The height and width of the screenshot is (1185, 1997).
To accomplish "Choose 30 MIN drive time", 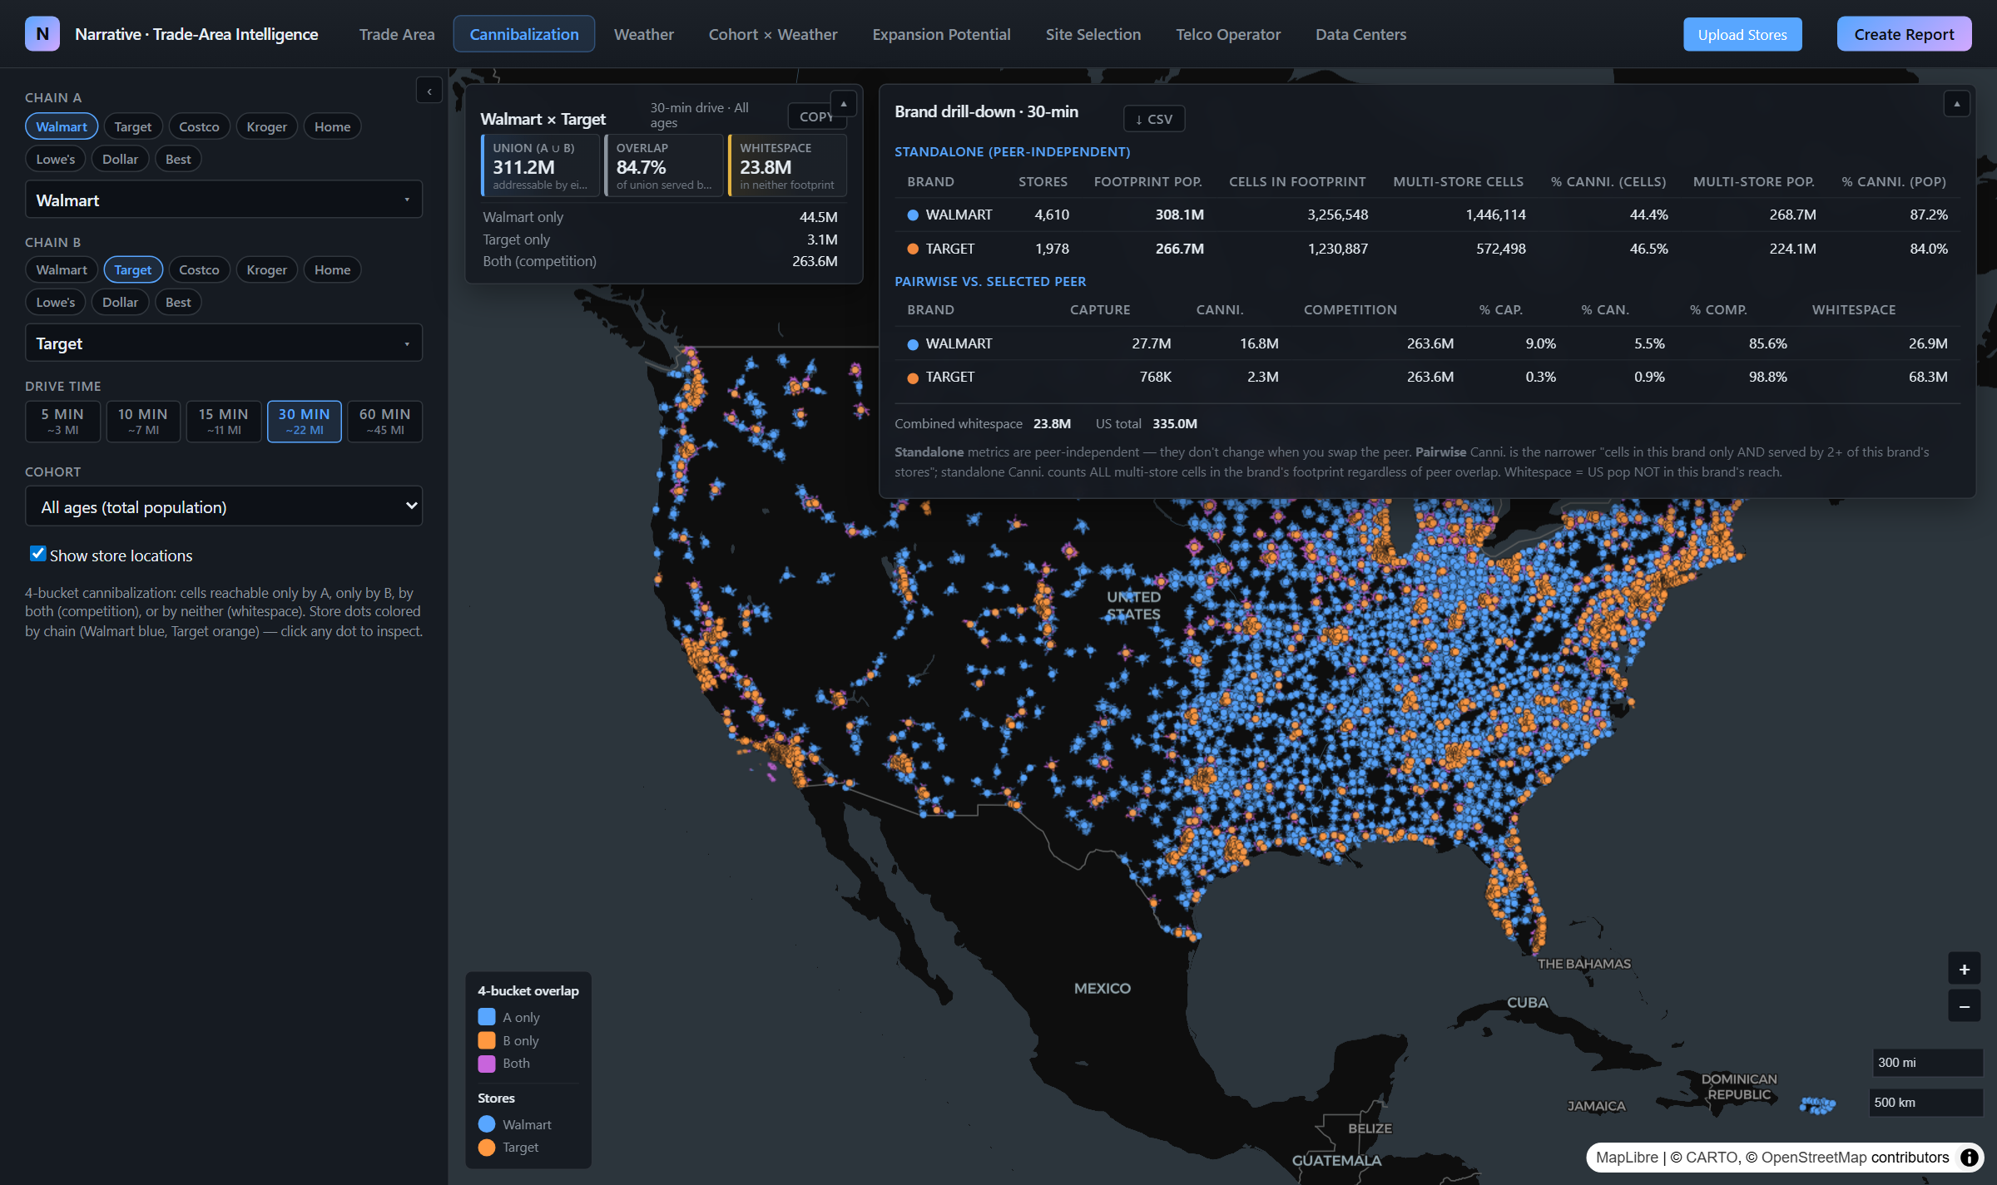I will (x=305, y=422).
